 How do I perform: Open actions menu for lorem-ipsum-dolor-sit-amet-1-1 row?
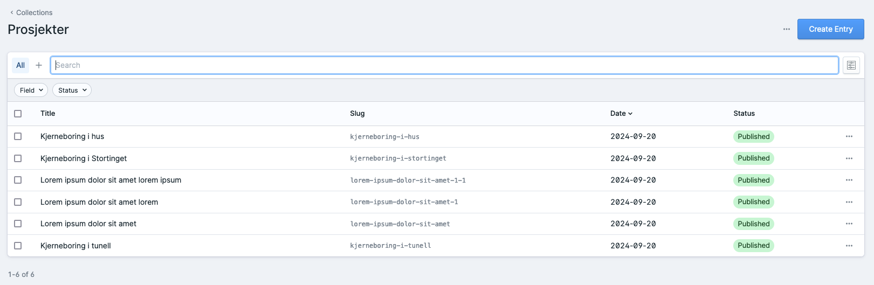tap(849, 180)
